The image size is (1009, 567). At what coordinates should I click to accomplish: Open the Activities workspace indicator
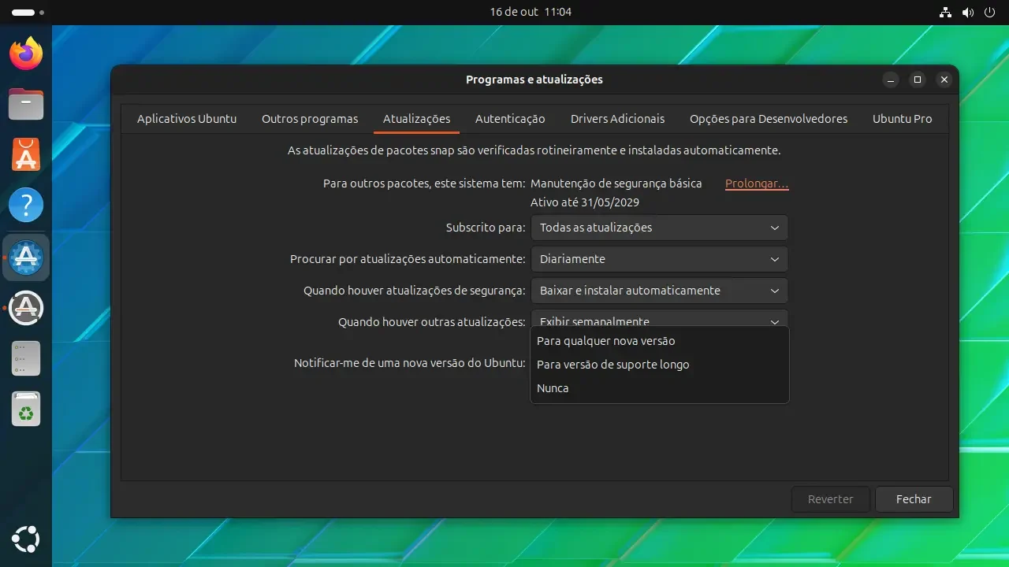click(28, 13)
